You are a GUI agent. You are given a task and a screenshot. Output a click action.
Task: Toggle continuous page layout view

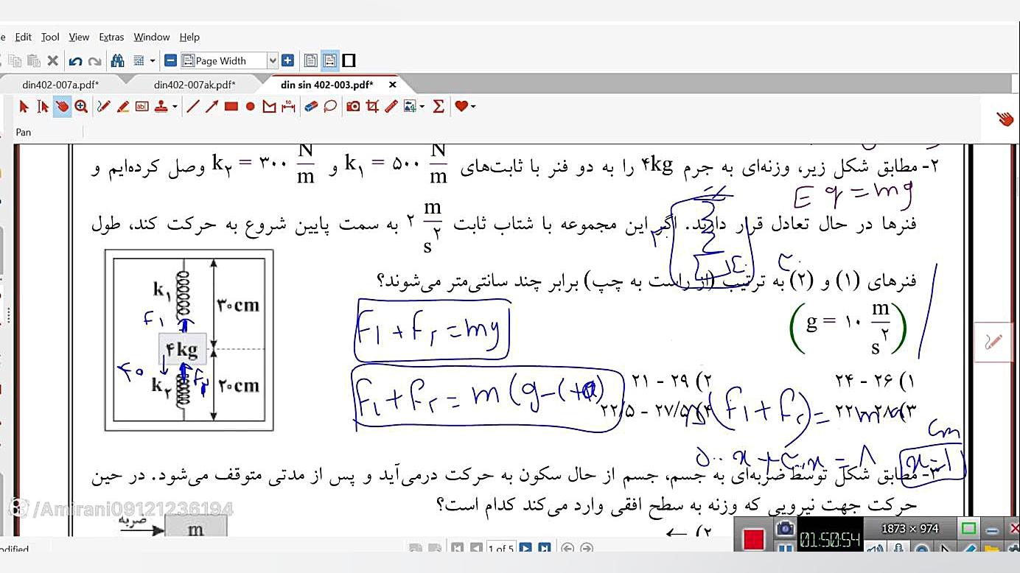(x=329, y=60)
